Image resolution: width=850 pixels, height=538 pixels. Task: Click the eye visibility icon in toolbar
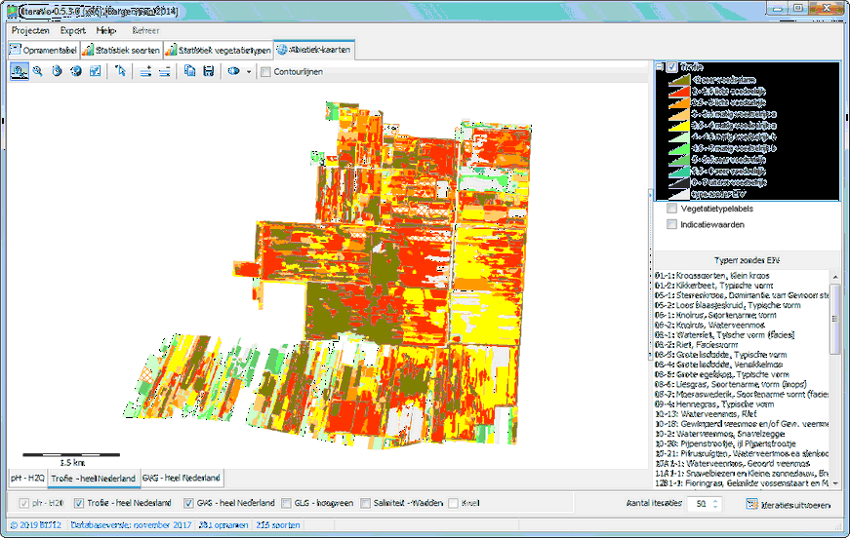pyautogui.click(x=234, y=71)
